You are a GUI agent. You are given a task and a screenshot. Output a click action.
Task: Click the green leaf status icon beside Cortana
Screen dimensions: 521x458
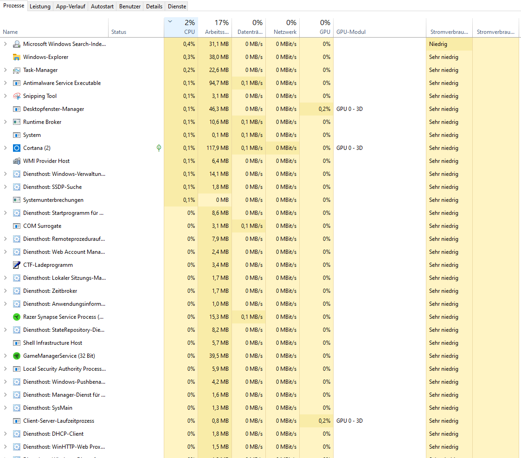159,148
